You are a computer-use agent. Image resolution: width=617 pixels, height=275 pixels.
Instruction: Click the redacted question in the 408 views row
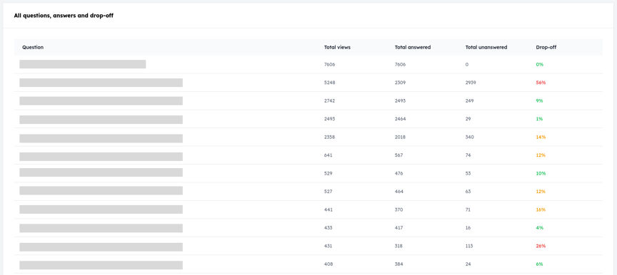[x=101, y=265]
